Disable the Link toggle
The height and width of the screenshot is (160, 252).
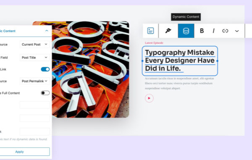point(45,69)
